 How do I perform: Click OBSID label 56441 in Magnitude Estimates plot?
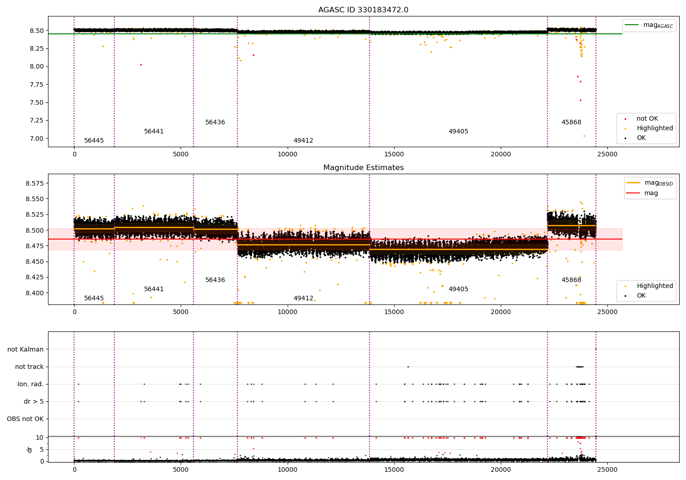154,289
